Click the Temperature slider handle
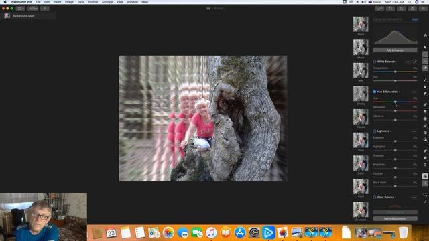This screenshot has width=429, height=241. tap(395, 72)
